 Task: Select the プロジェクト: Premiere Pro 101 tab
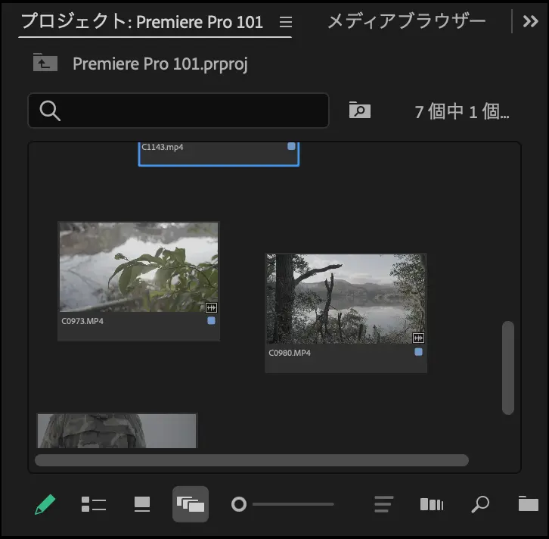(x=142, y=21)
